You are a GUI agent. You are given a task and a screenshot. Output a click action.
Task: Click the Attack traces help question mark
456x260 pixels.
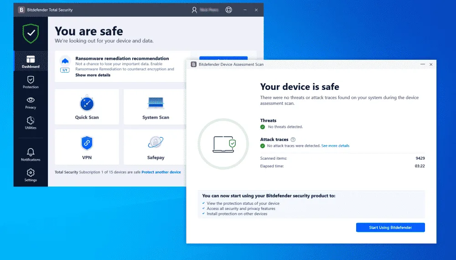(293, 140)
